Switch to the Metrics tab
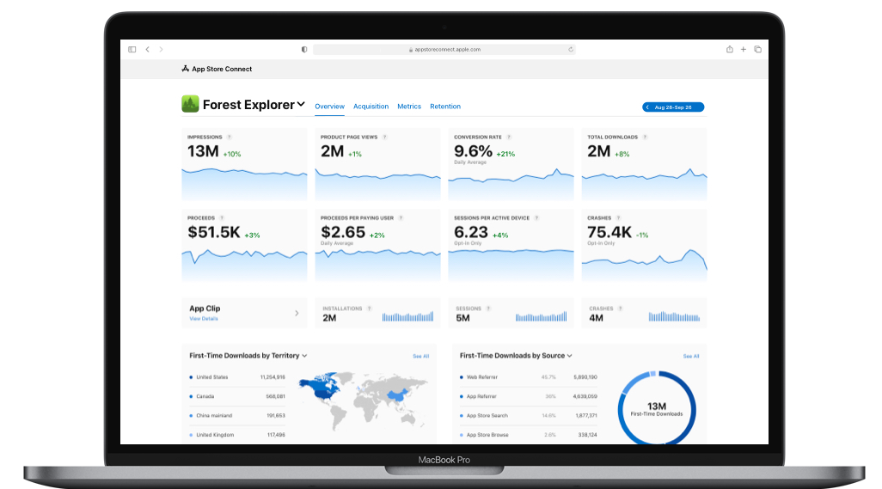 pyautogui.click(x=409, y=107)
